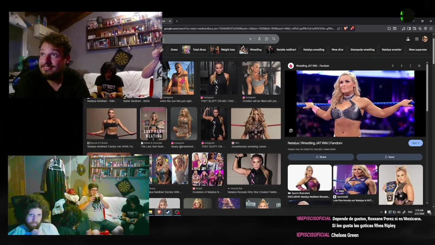
Task: Click the address bar URL field
Action: (x=249, y=29)
